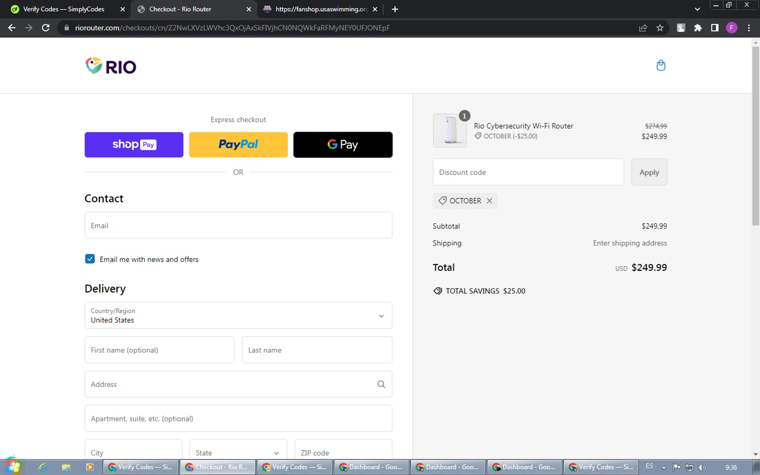The height and width of the screenshot is (475, 760).
Task: Click the ES language indicator
Action: point(649,466)
